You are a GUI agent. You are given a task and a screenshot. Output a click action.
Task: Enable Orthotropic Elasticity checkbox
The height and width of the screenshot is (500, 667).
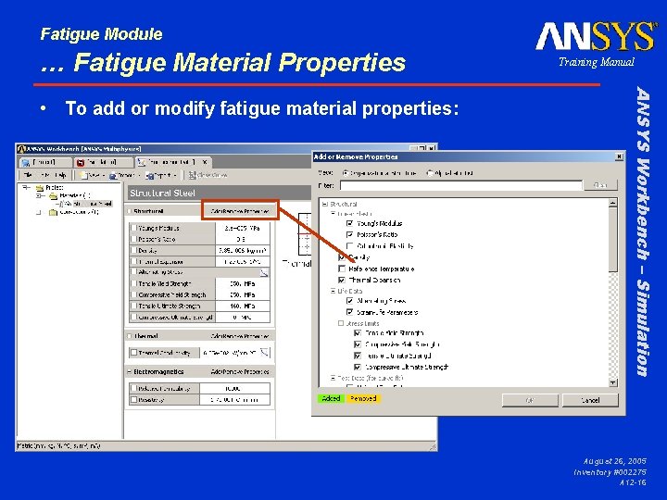[x=349, y=245]
